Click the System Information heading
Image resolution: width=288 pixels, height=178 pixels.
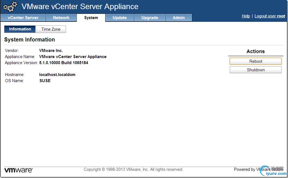click(x=29, y=40)
